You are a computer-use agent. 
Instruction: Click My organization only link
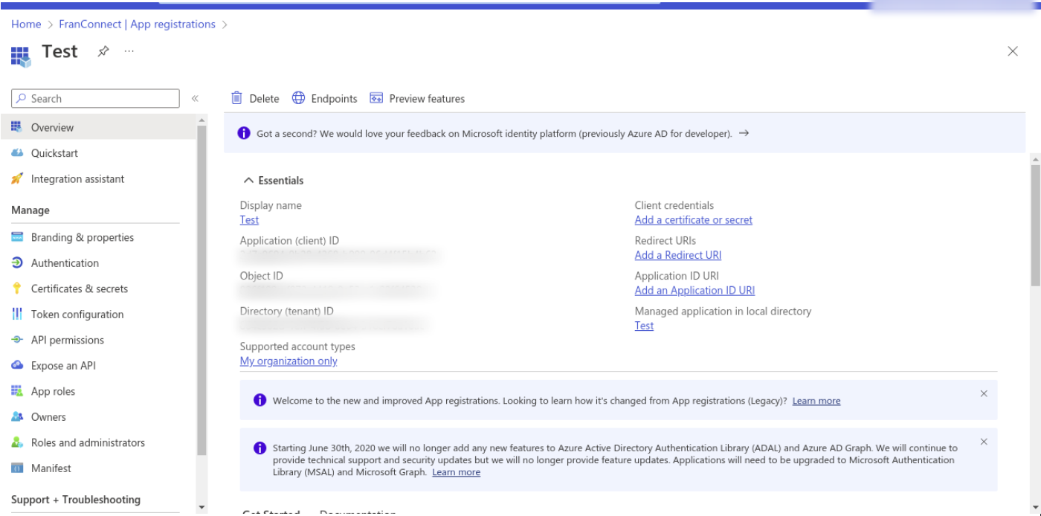[289, 361]
